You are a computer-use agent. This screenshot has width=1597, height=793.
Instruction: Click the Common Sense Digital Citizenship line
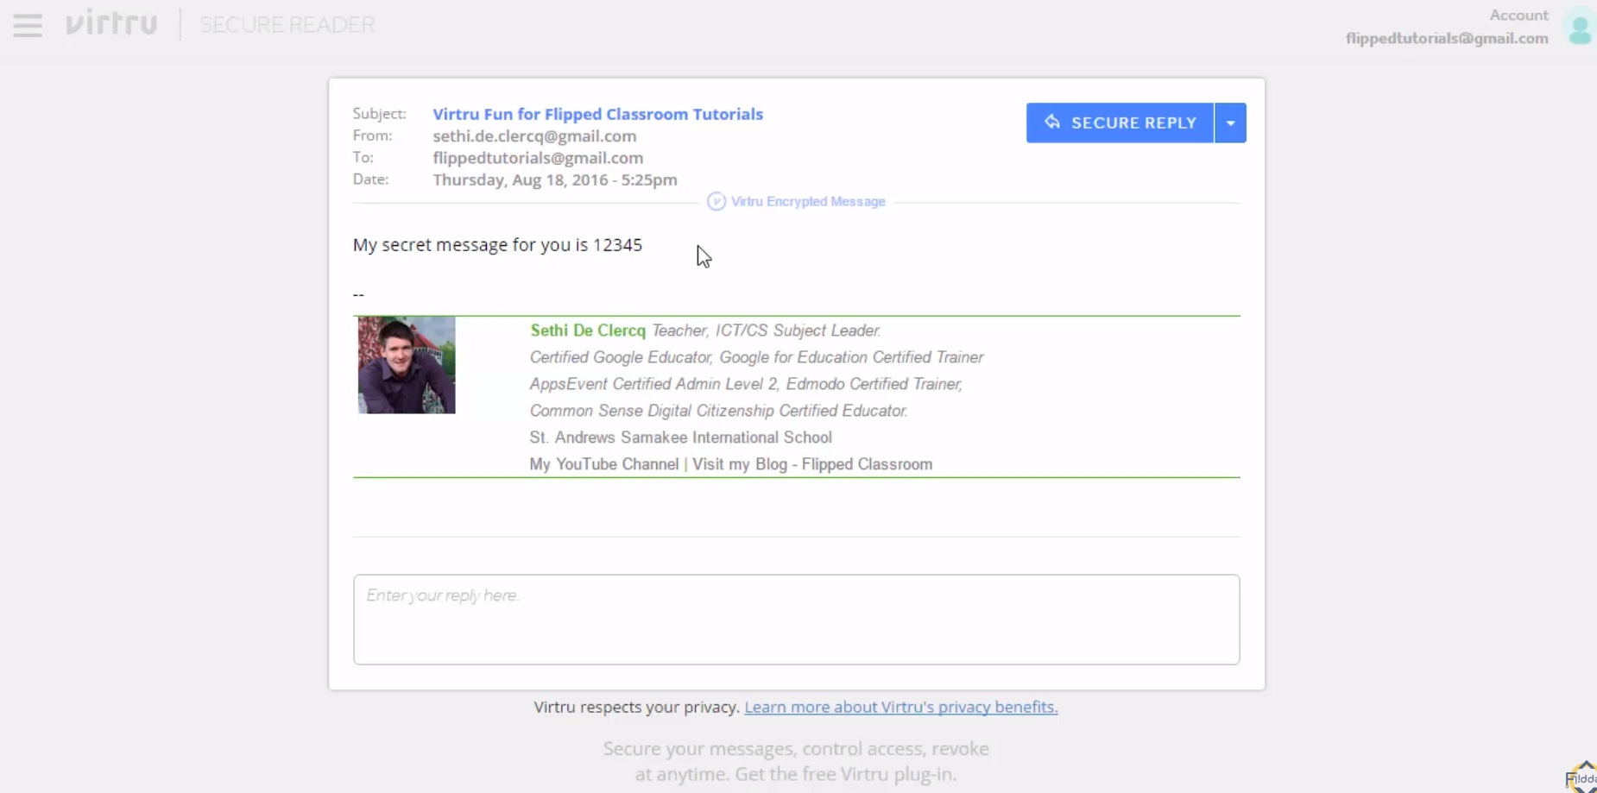pos(718,411)
